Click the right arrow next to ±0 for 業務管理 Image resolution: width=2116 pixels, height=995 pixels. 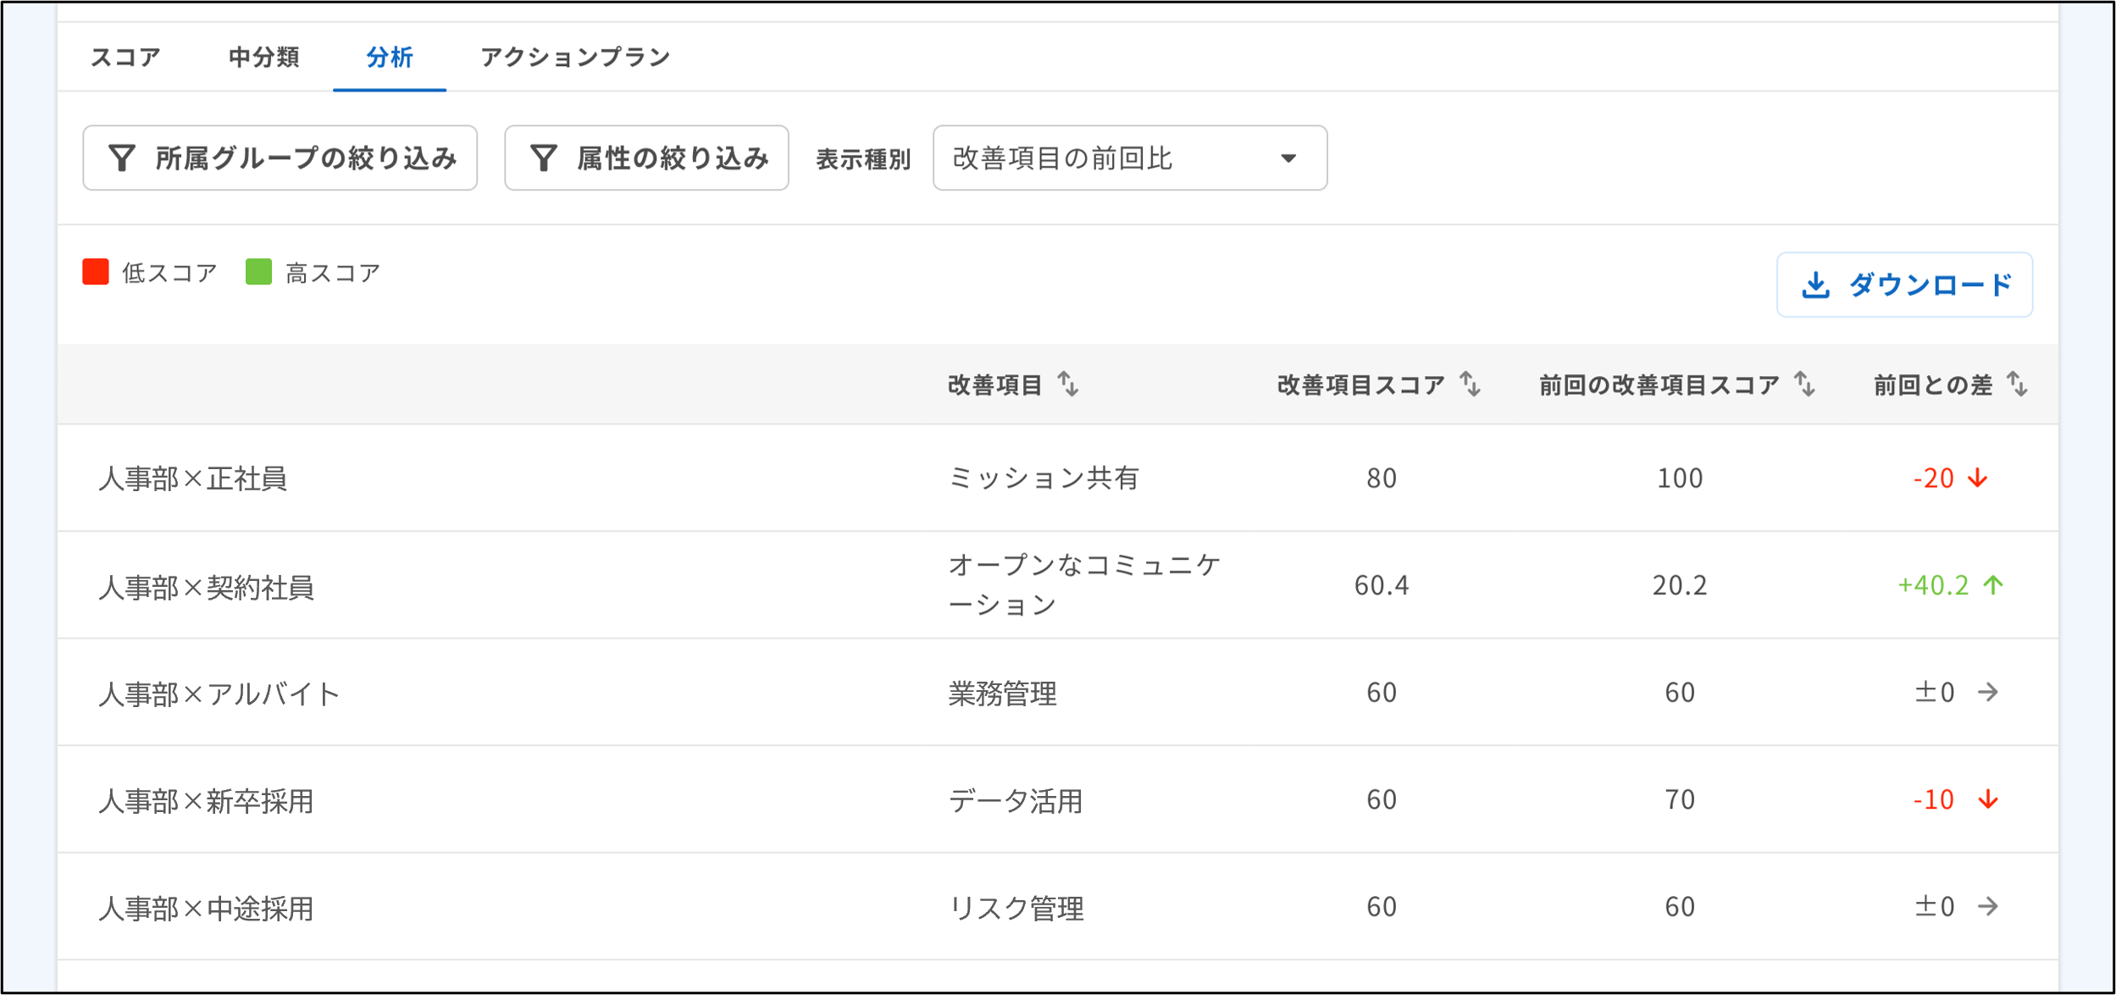coord(1986,693)
